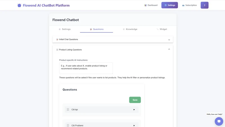
Task: Click the drag handle for Cilt Problemi
Action: [x=68, y=125]
